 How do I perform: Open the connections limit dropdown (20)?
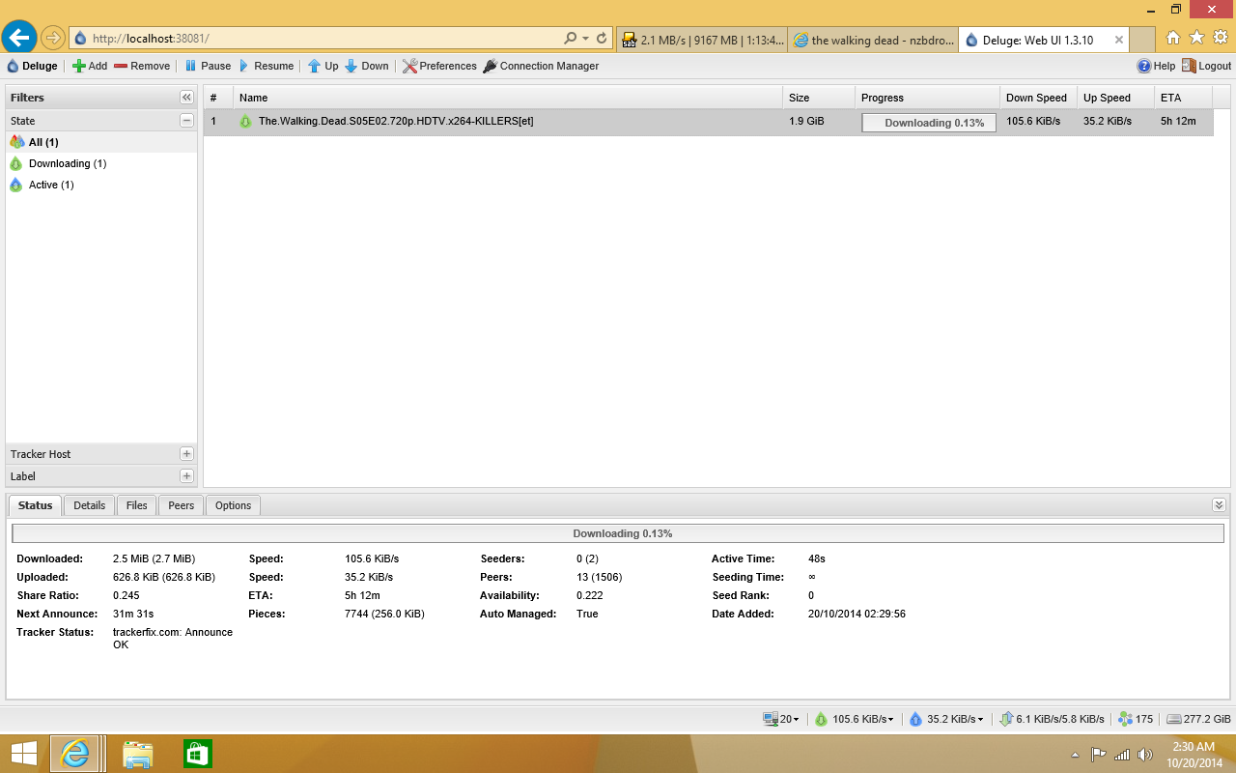tap(780, 719)
